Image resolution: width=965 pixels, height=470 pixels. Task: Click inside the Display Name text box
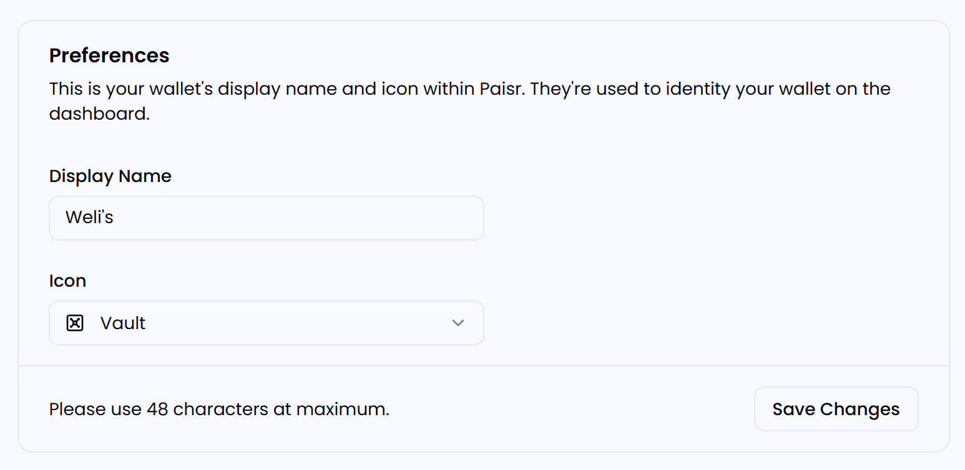(x=267, y=218)
